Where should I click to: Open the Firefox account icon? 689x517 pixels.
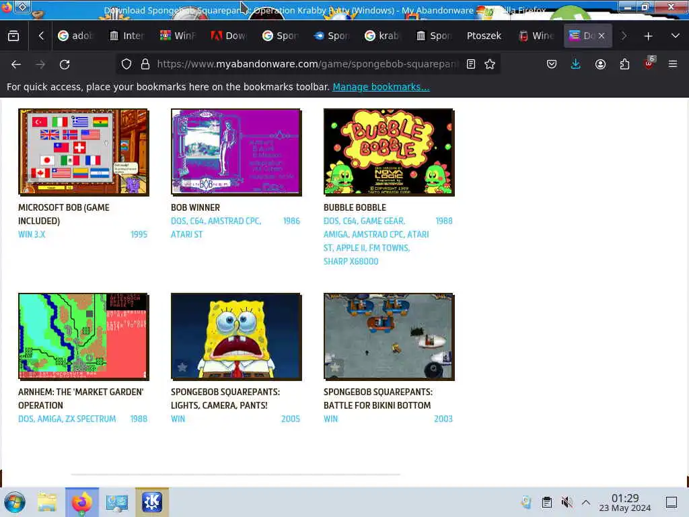click(x=600, y=64)
